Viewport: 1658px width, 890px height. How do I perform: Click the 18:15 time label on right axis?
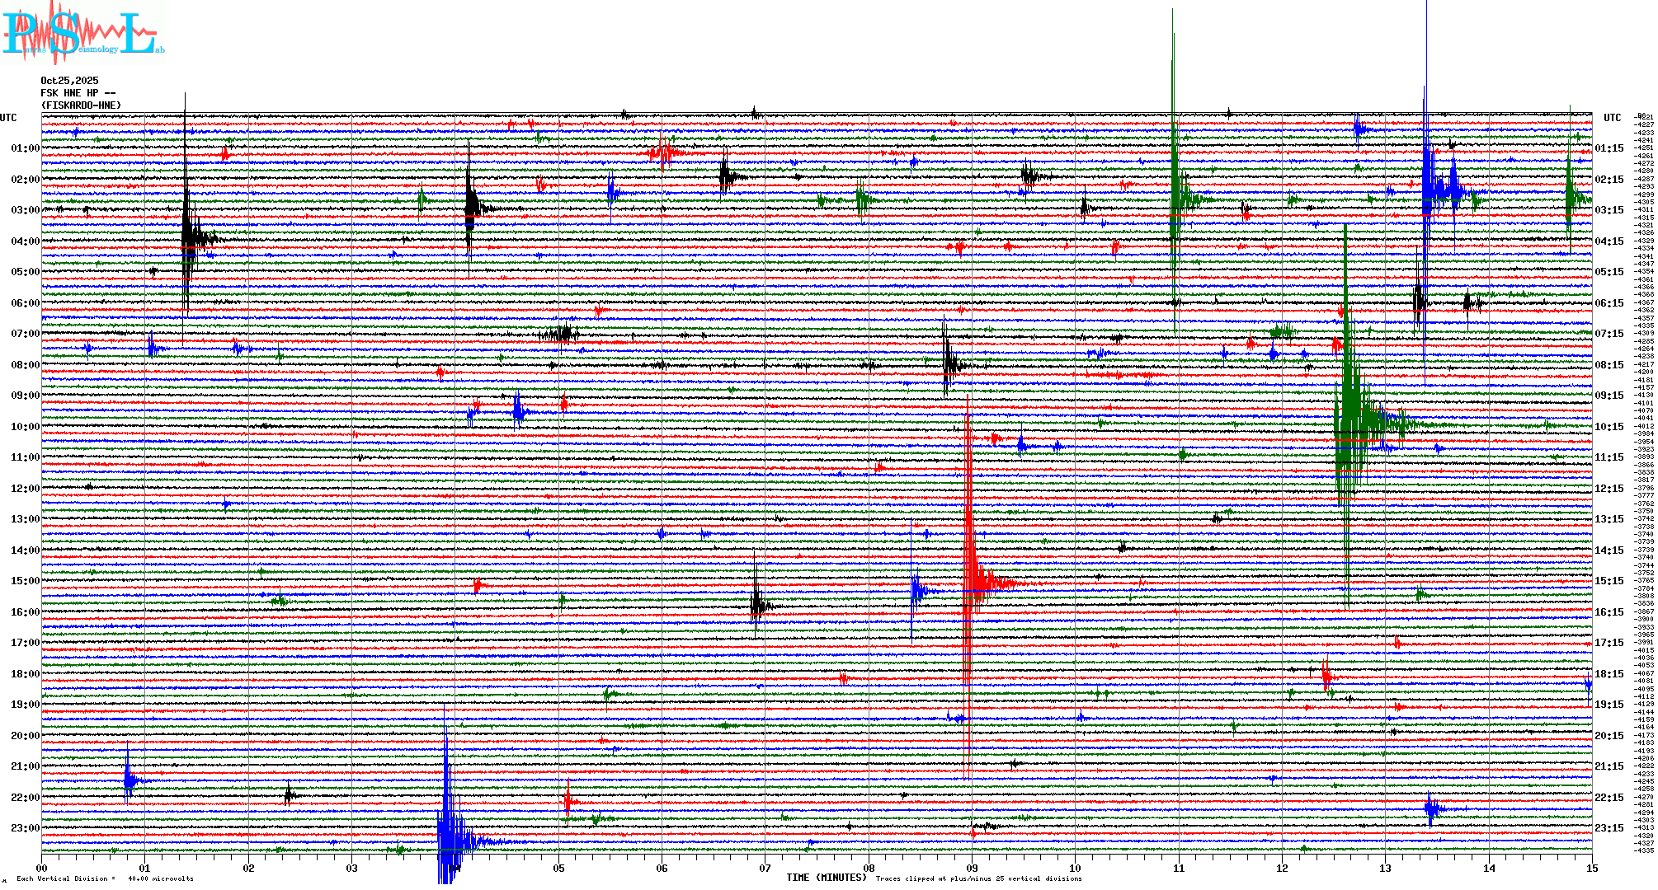pos(1609,674)
